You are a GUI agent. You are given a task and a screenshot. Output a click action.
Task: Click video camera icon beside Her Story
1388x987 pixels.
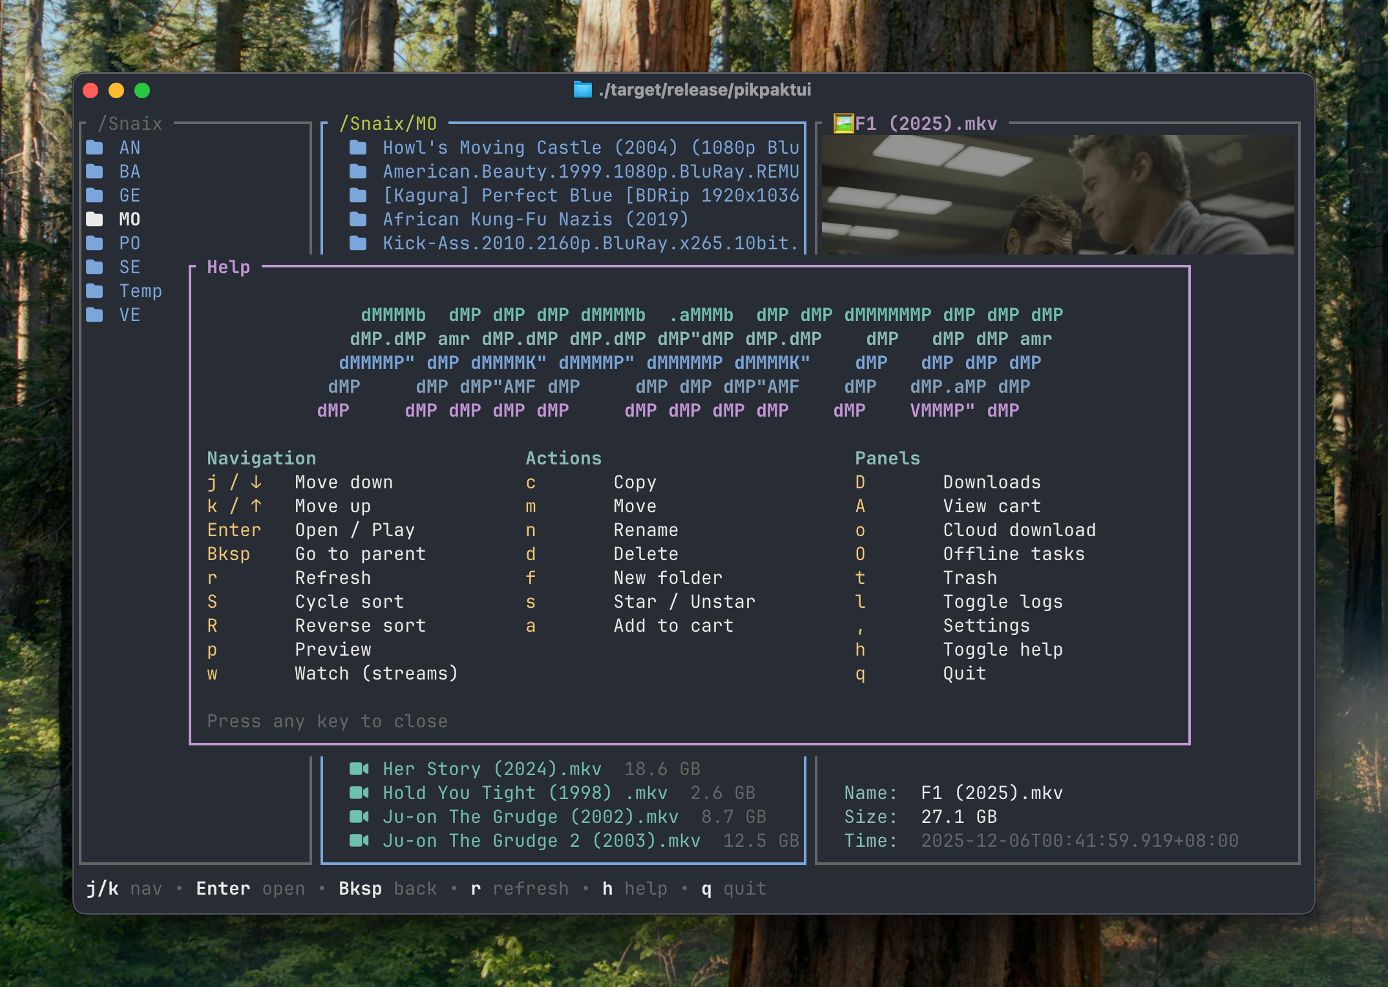point(359,769)
